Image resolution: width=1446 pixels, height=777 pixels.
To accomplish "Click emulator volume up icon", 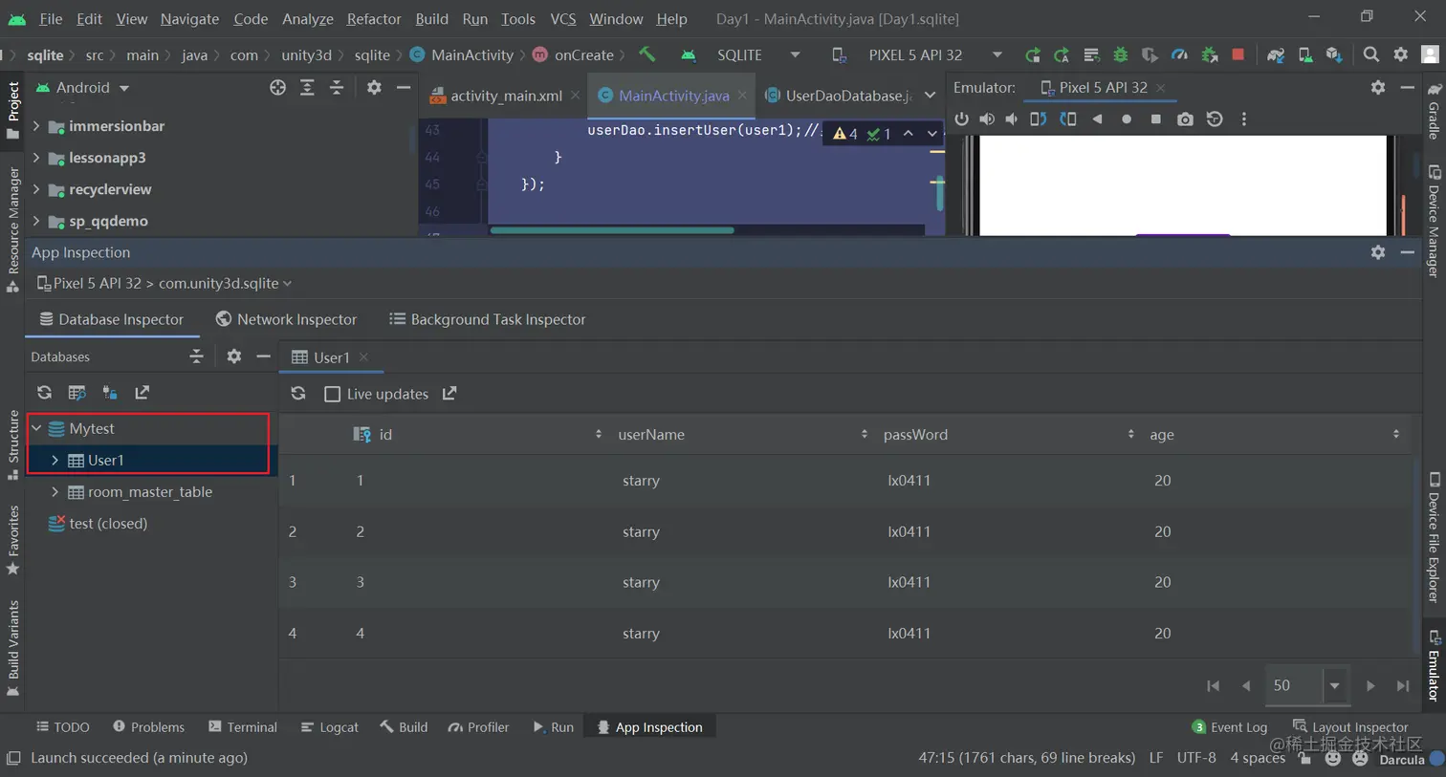I will [x=987, y=119].
